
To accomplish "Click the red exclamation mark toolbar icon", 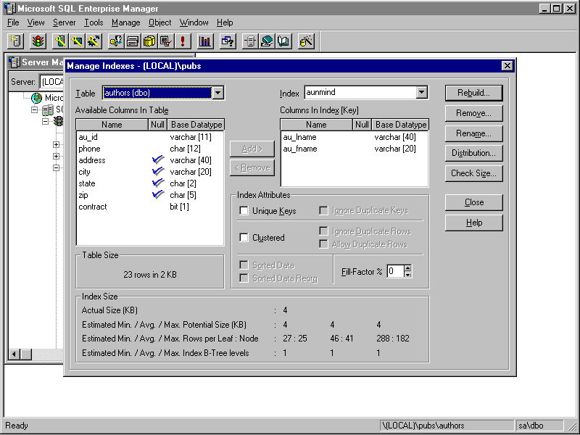I will click(x=183, y=41).
